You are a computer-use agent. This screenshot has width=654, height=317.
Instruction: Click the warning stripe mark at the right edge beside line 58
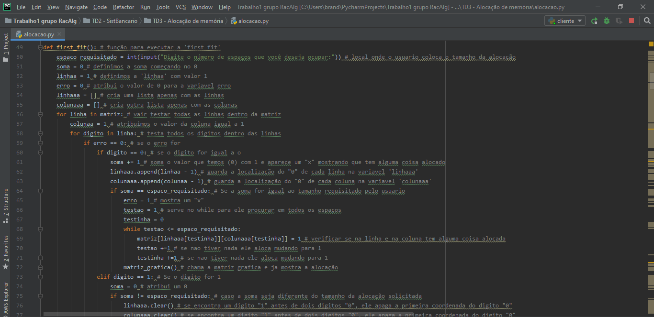tap(651, 130)
